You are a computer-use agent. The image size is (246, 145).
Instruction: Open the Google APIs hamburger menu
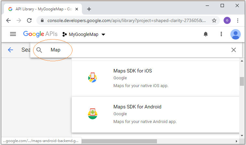13,34
